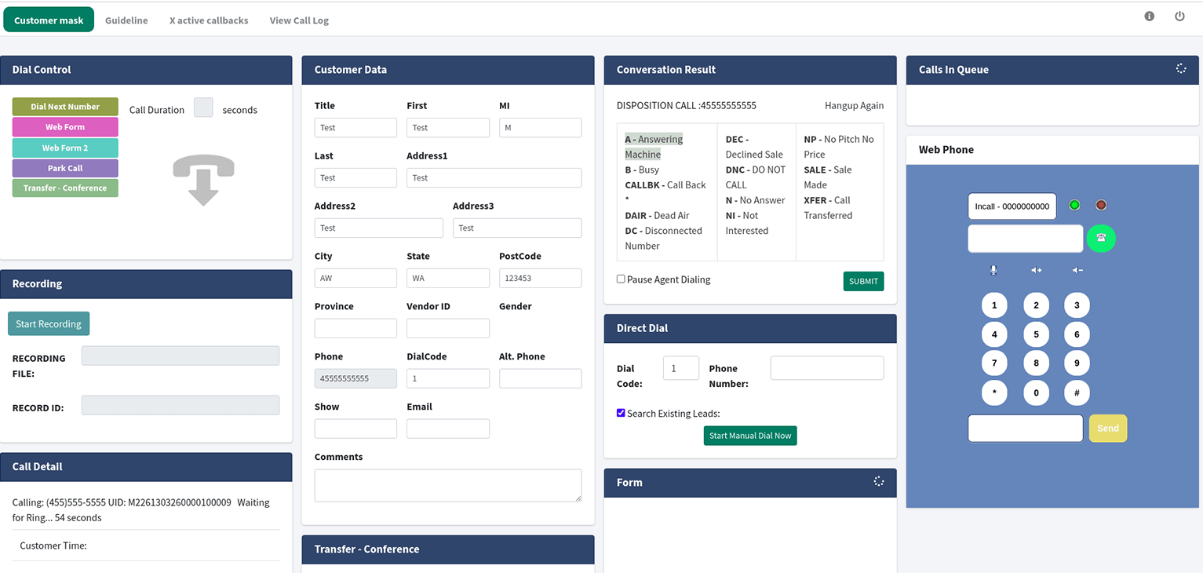1203x573 pixels.
Task: Click yellow Send button
Action: tap(1108, 429)
